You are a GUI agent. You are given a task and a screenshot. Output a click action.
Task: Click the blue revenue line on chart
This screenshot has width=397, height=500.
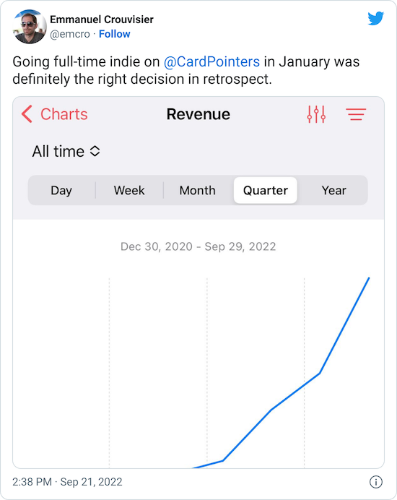click(295, 392)
